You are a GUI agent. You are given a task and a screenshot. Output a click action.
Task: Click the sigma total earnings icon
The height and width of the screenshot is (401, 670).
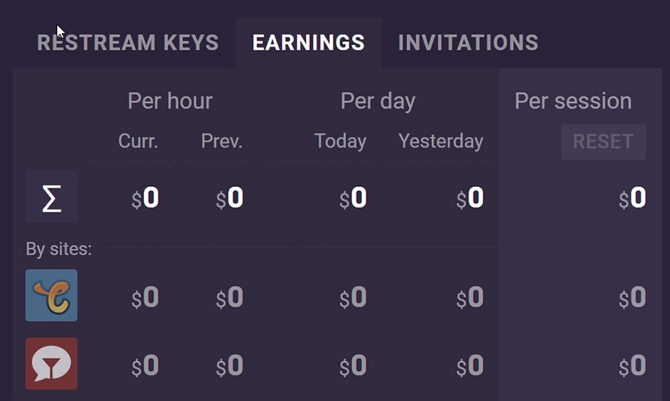51,197
